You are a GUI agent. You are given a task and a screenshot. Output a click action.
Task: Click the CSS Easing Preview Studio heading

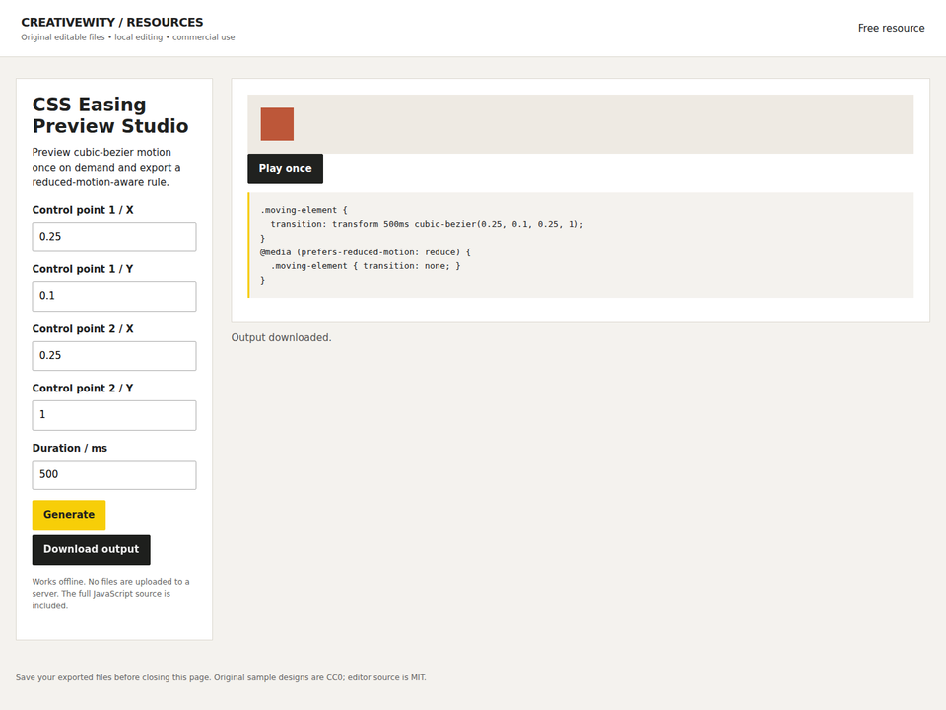click(x=110, y=114)
